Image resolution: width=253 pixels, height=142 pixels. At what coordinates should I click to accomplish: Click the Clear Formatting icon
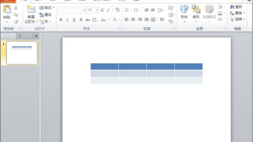pos(117,10)
